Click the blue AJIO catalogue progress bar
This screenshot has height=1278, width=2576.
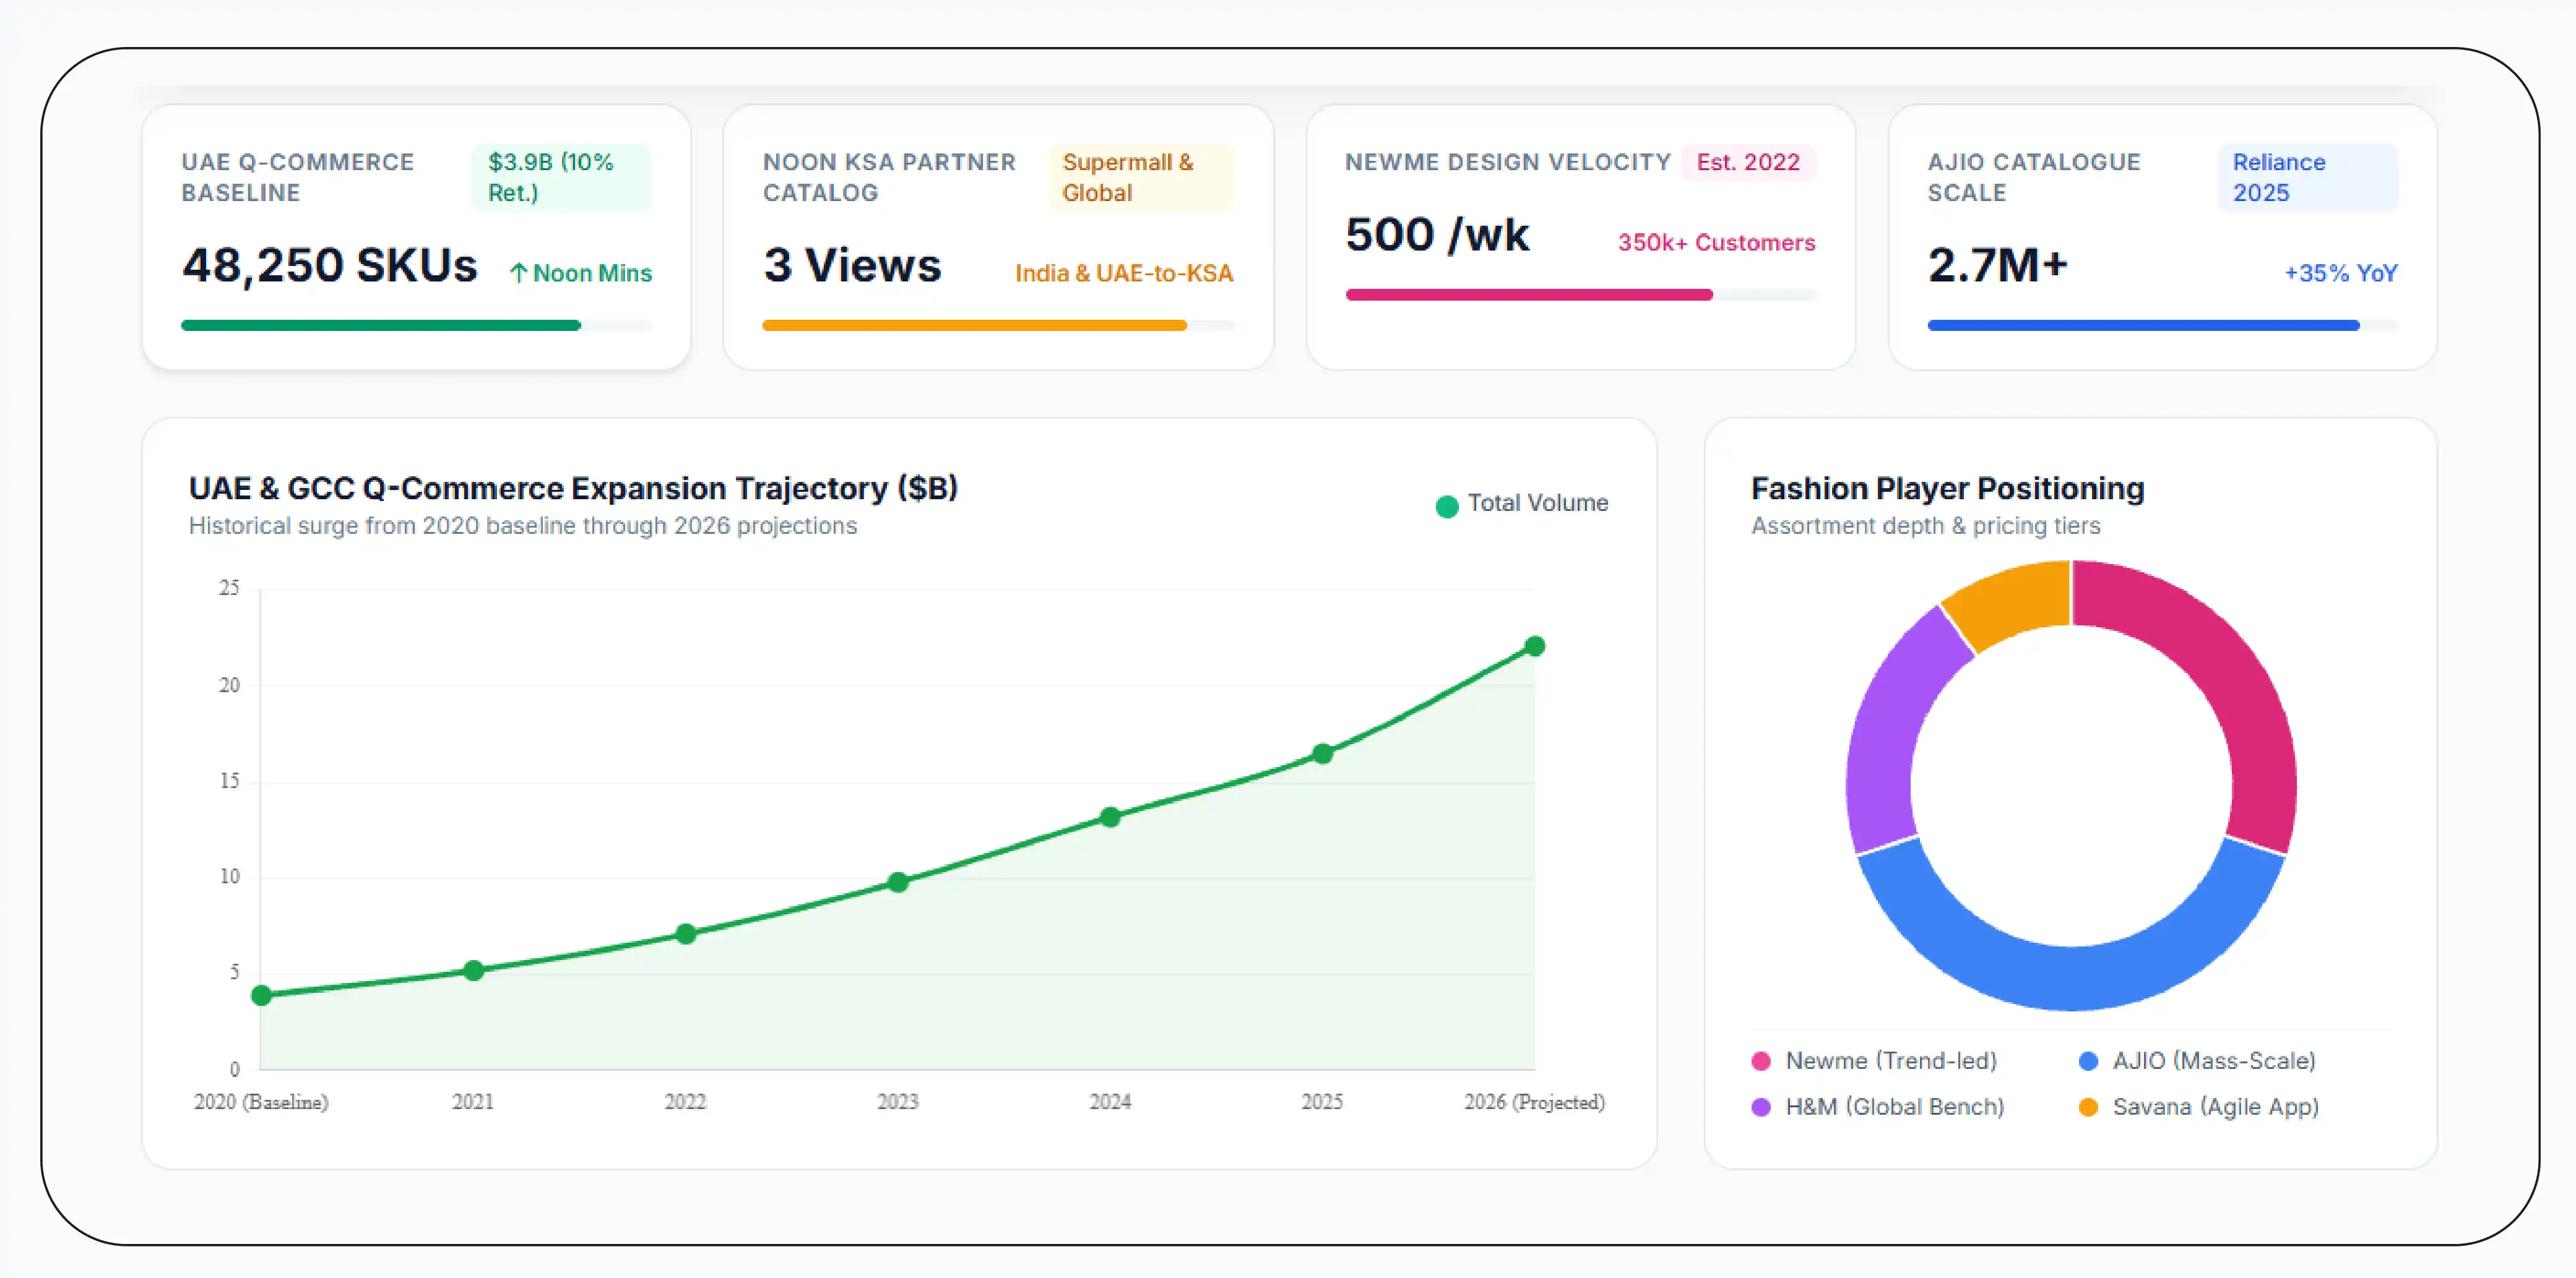coord(2162,325)
